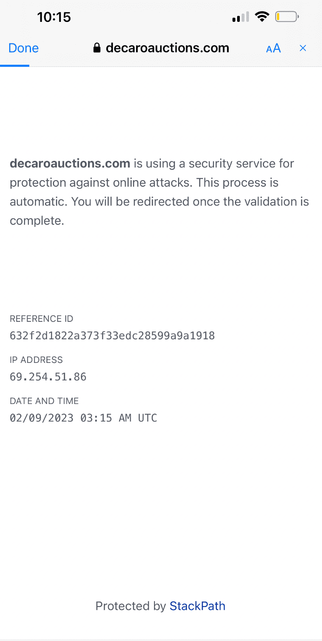Select the decaroauctions.com address bar
The height and width of the screenshot is (641, 322).
[x=161, y=48]
